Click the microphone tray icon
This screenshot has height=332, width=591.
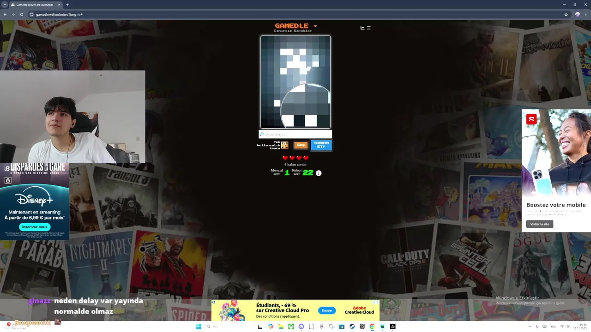click(x=537, y=326)
